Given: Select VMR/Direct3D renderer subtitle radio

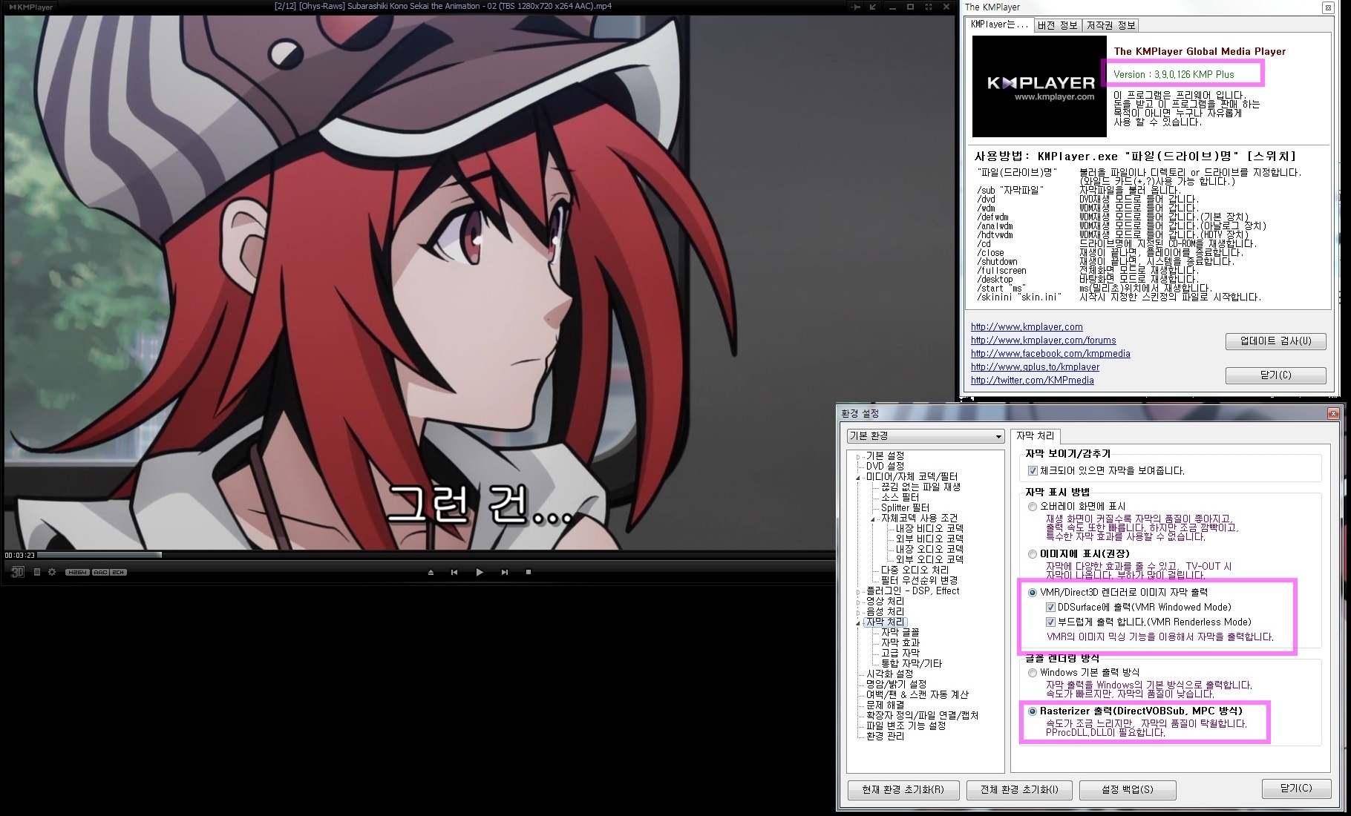Looking at the screenshot, I should coord(1033,593).
